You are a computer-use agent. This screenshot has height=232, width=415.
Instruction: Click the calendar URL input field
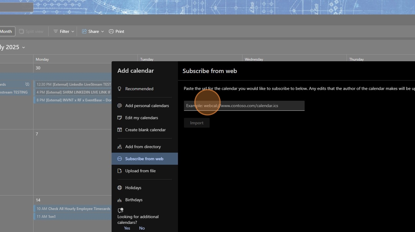244,106
